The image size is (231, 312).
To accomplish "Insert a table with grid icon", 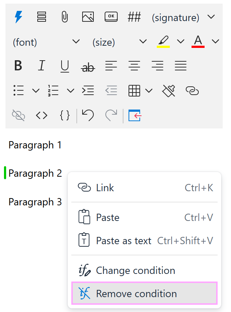I will [x=134, y=91].
